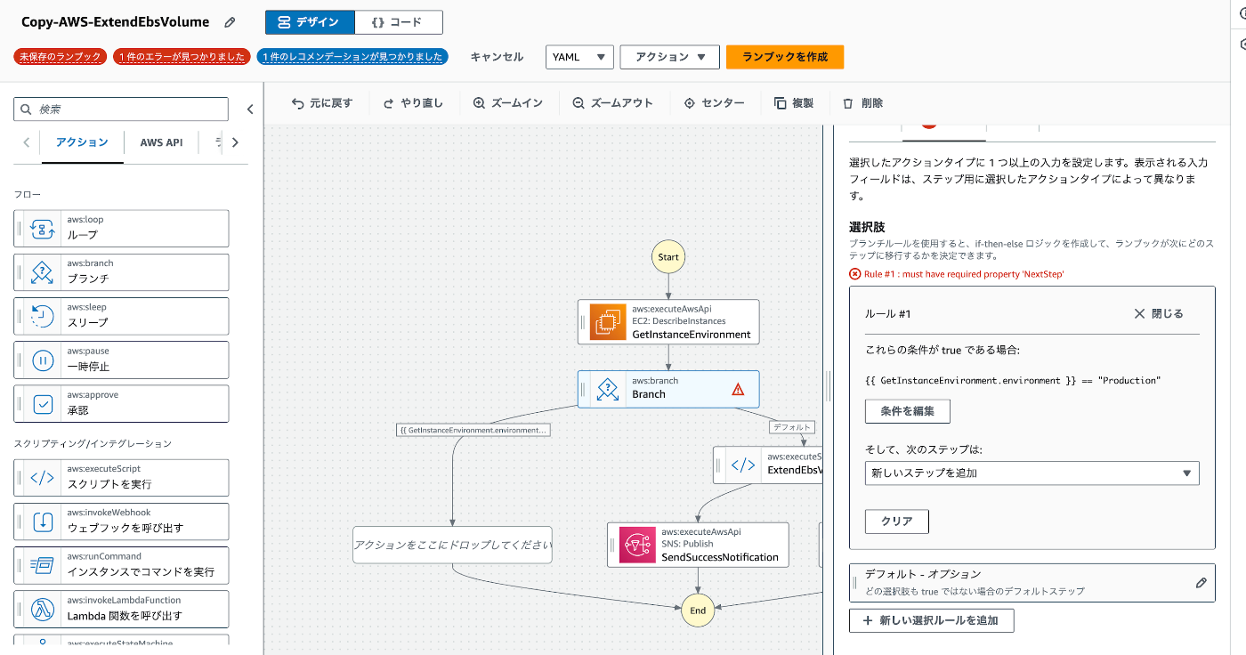Viewport: 1246px width, 655px height.
Task: Click キャンセル
Action: (x=497, y=57)
